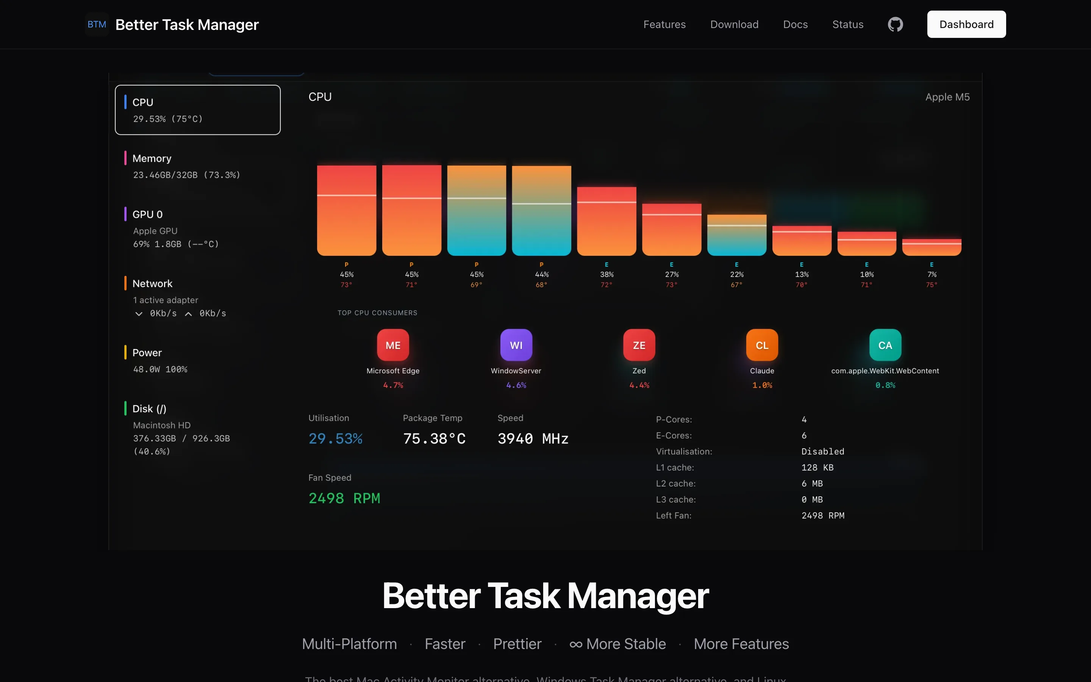The image size is (1091, 682).
Task: Switch to the GPU 0 panel
Action: (197, 228)
